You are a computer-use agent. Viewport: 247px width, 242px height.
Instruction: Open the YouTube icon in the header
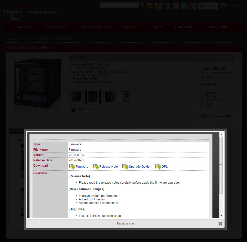pos(159,6)
